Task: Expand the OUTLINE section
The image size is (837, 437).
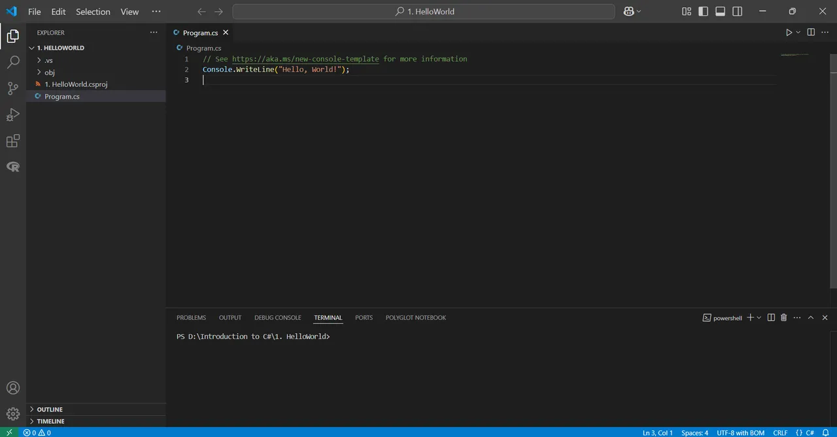Action: [x=96, y=410]
